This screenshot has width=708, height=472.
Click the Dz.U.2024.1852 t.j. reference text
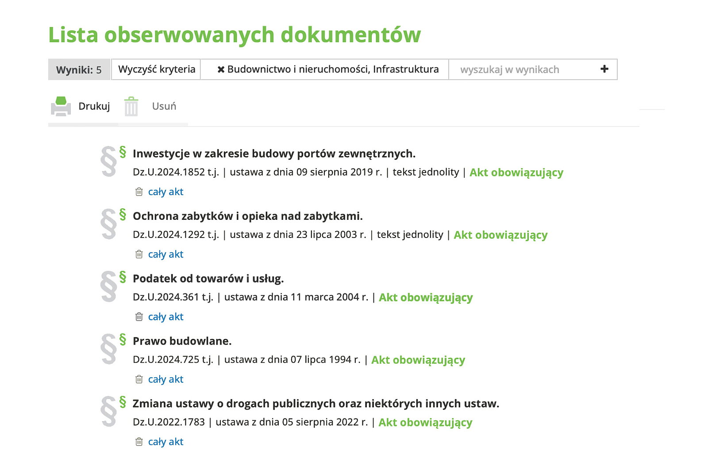click(176, 172)
